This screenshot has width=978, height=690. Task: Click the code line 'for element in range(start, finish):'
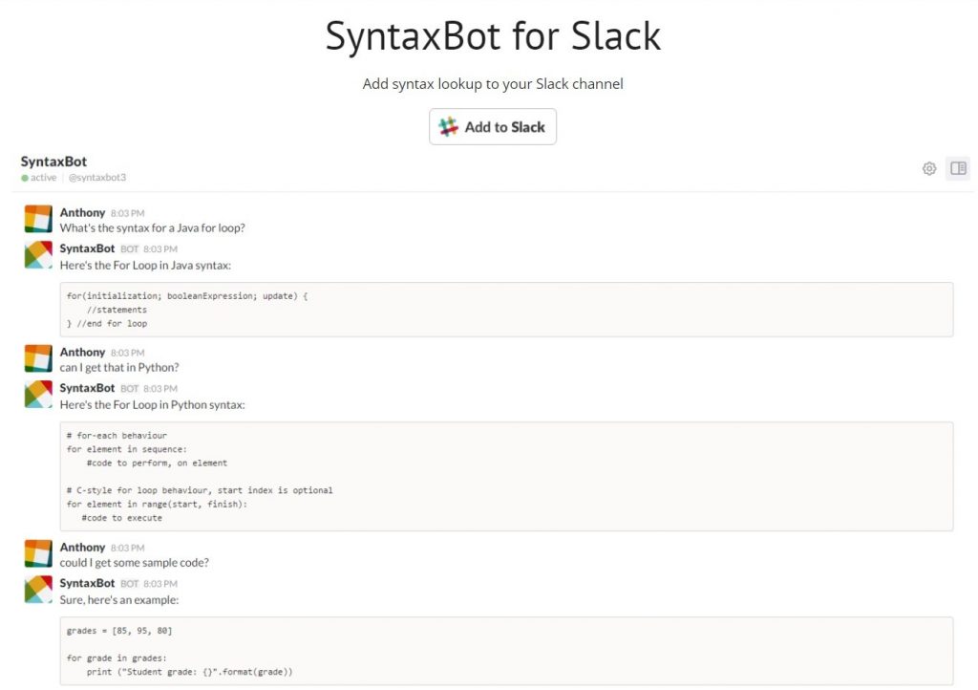158,504
